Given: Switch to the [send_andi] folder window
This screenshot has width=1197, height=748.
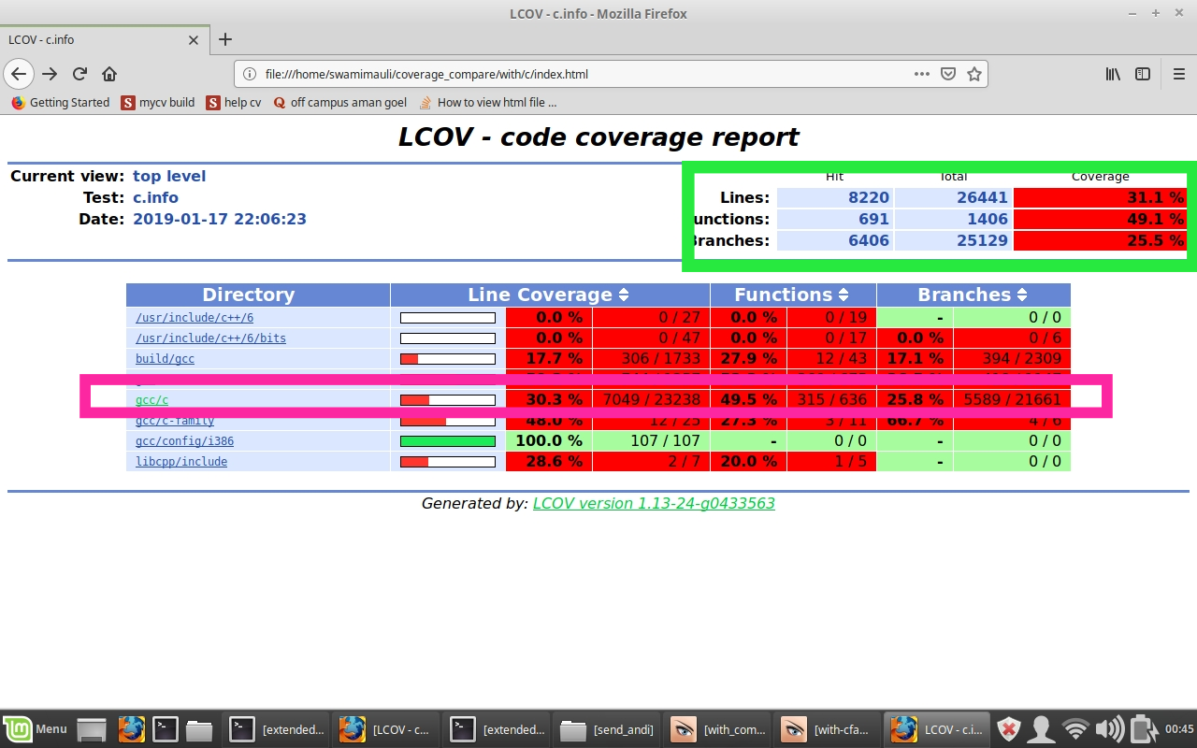Looking at the screenshot, I should tap(607, 729).
